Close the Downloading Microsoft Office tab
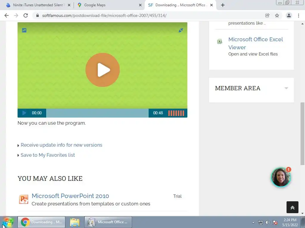The width and height of the screenshot is (305, 228). point(211,5)
